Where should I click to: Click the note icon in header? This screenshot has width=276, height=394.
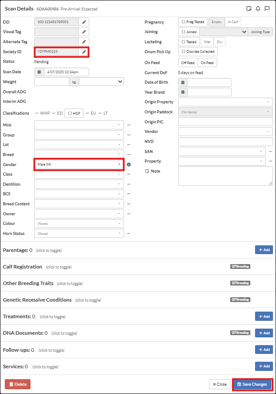(249, 8)
